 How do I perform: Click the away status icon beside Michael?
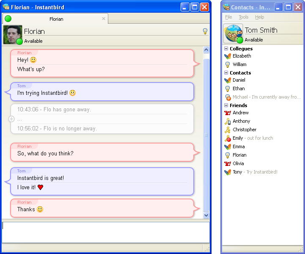pos(228,97)
